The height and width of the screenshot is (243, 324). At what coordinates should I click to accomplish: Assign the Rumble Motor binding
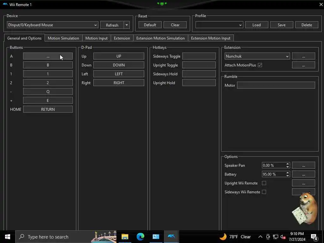click(276, 85)
